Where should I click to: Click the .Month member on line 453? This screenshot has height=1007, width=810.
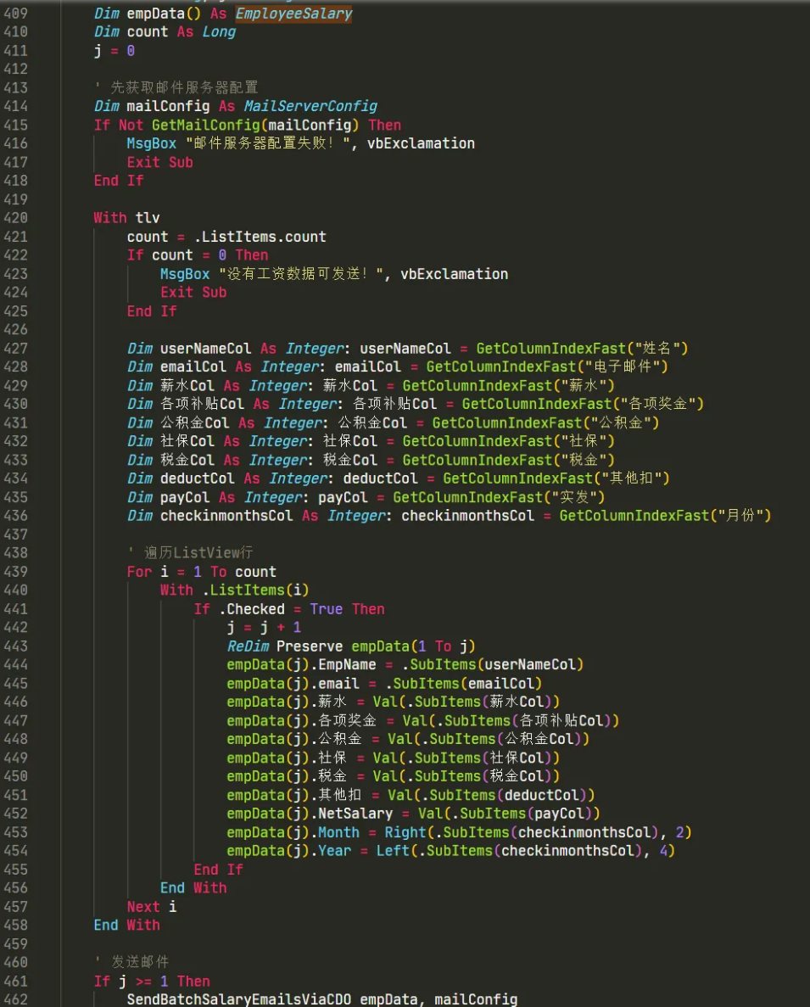(335, 831)
